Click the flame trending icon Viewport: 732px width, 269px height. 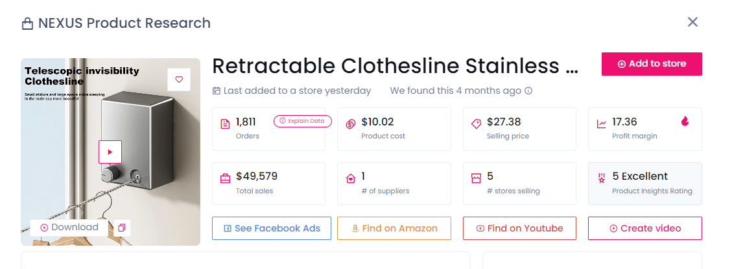click(685, 121)
